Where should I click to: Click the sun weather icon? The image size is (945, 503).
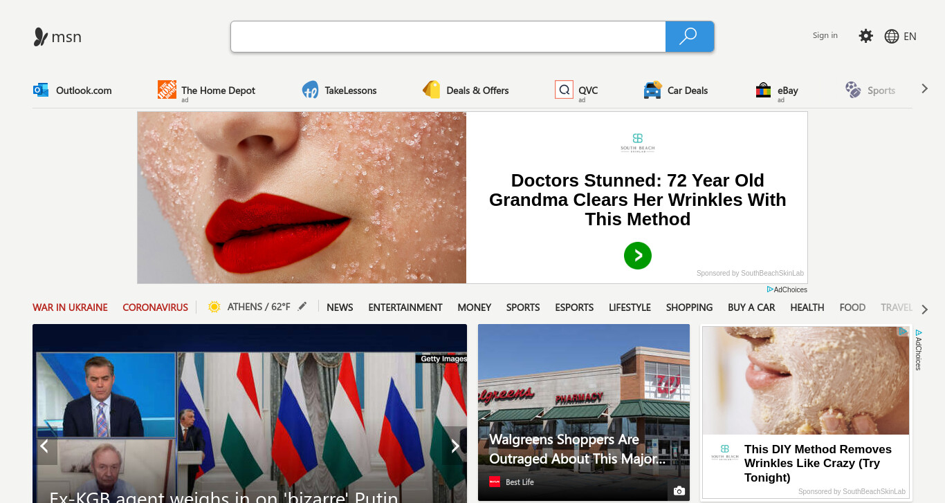(x=214, y=307)
